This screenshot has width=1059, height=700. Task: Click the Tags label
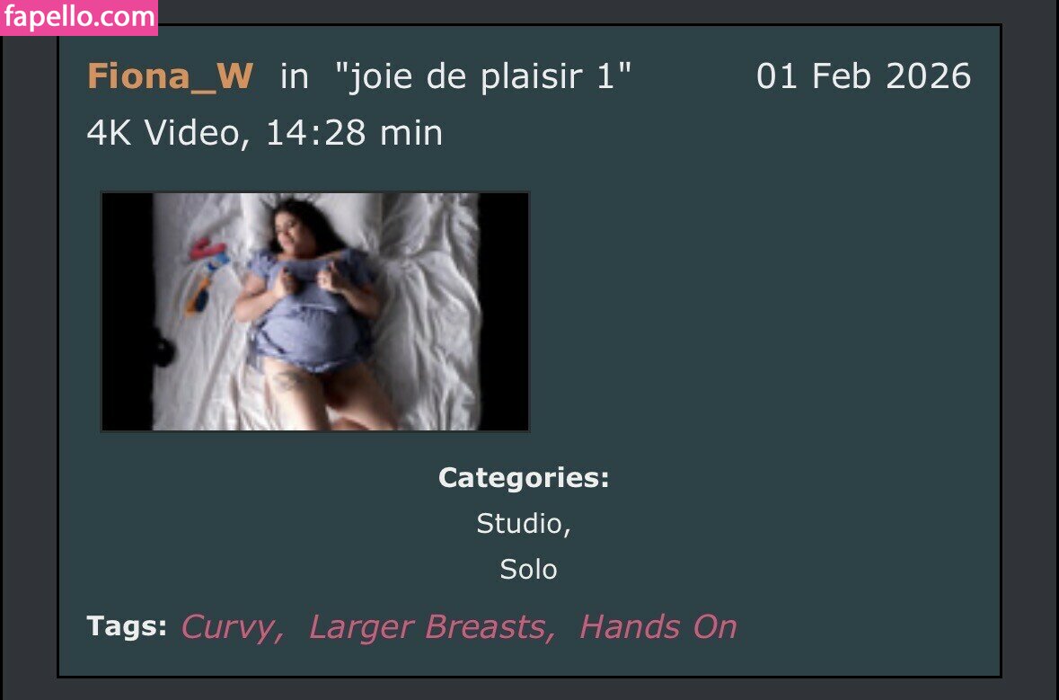127,625
